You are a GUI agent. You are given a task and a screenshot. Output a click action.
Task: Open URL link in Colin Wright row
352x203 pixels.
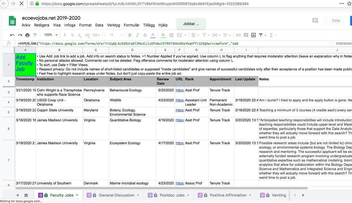pyautogui.click(x=180, y=90)
